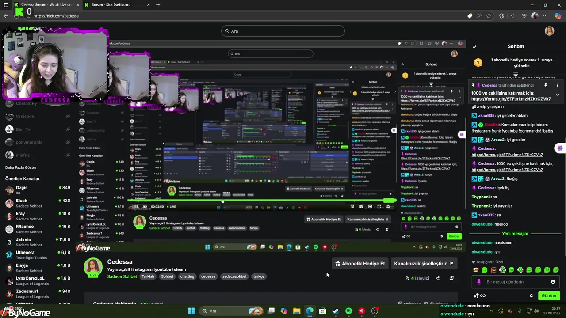Open browser extensions puzzle icon
Screen dimensions: 566x318
pos(501,16)
